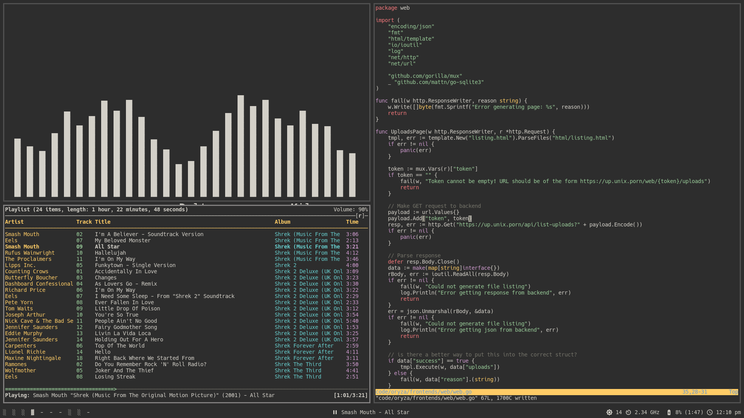Click the CPU frequency gauge icon

(629, 412)
